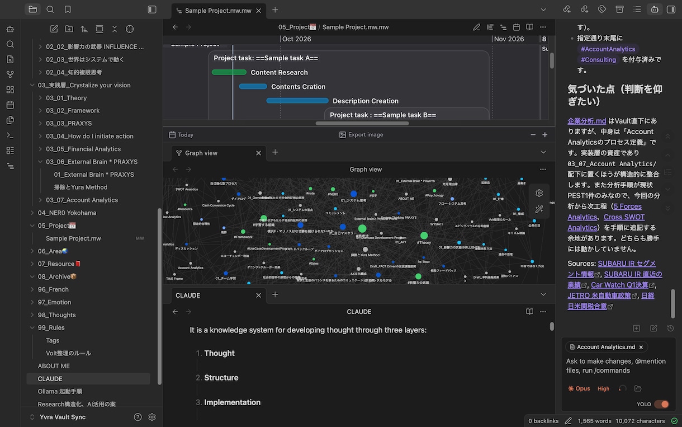The width and height of the screenshot is (682, 427).
Task: Click the magic wand icon in graph view
Action: [x=539, y=209]
